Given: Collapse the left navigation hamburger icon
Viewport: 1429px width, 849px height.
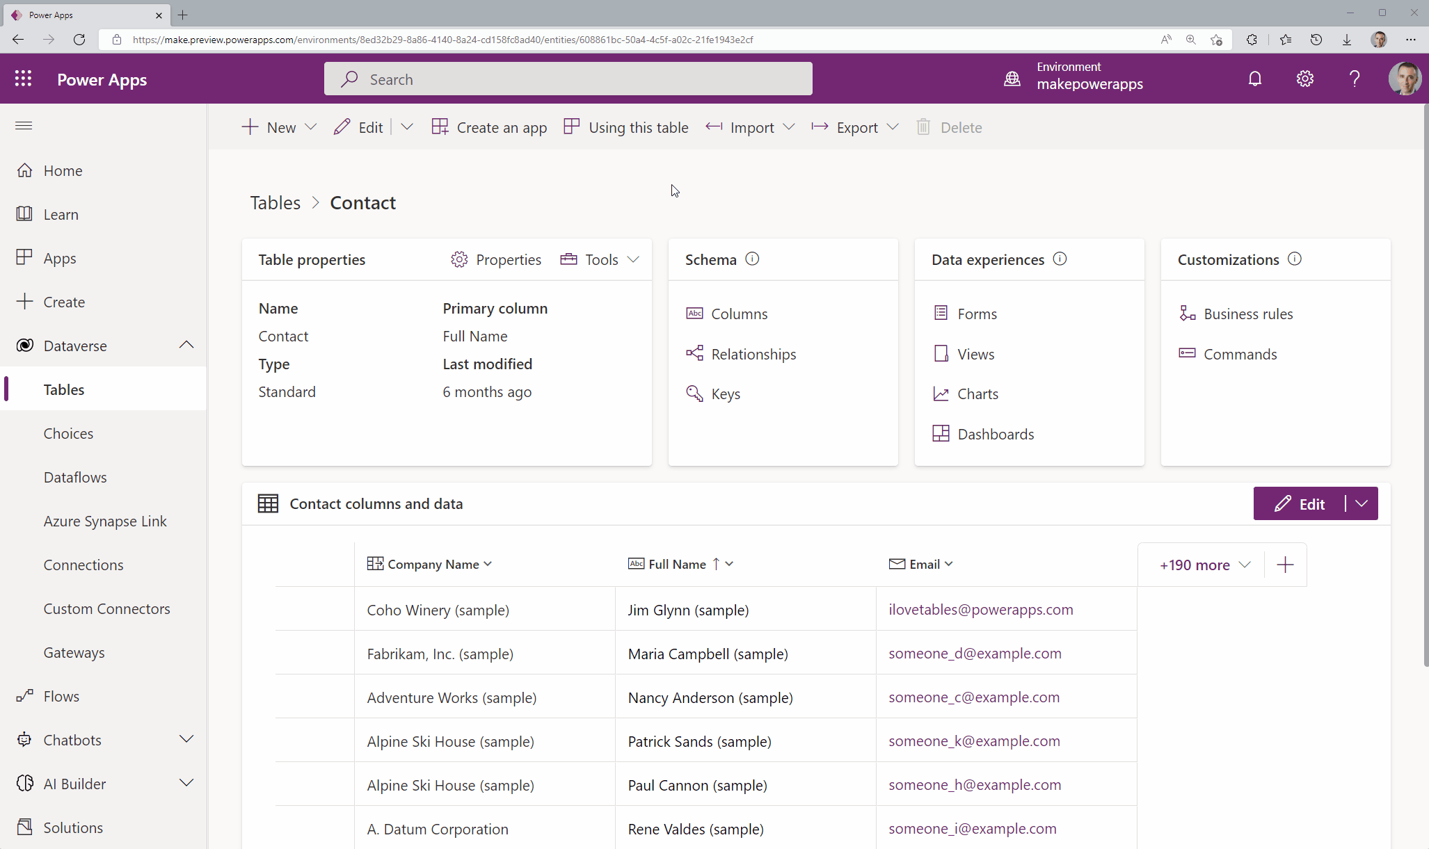Looking at the screenshot, I should coord(24,125).
